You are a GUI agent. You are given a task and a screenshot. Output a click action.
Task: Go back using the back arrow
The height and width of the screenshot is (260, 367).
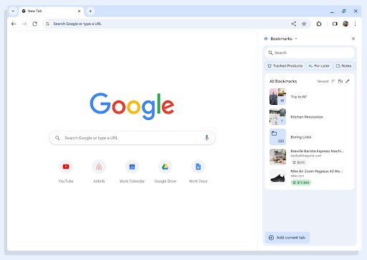tap(14, 24)
